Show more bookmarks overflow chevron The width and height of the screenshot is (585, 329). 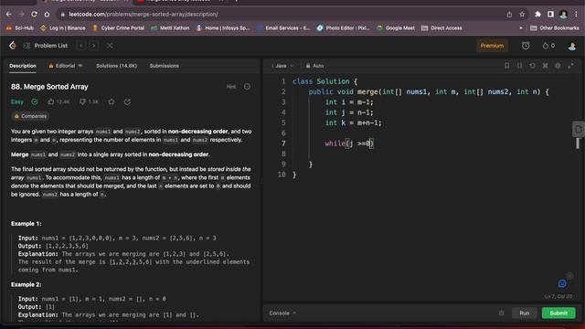(520, 28)
